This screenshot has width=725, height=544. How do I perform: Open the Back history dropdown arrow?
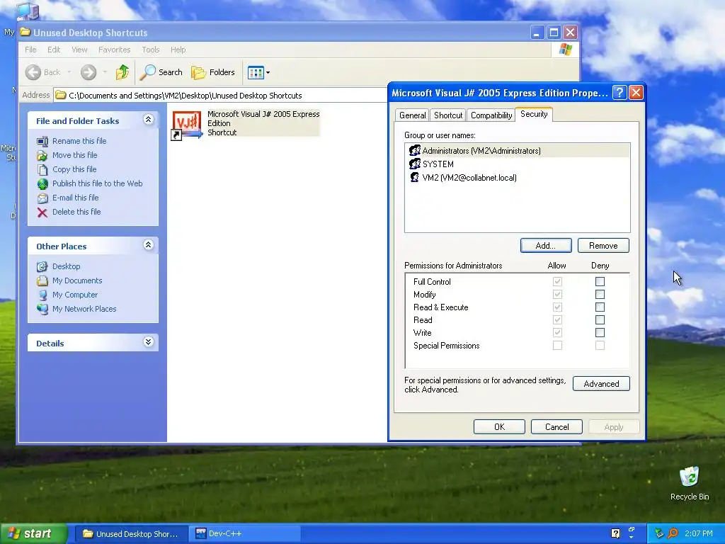pyautogui.click(x=69, y=72)
